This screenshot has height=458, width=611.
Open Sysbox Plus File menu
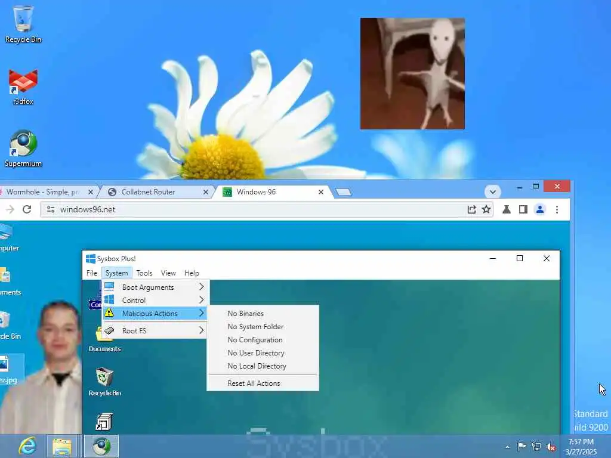pos(92,273)
